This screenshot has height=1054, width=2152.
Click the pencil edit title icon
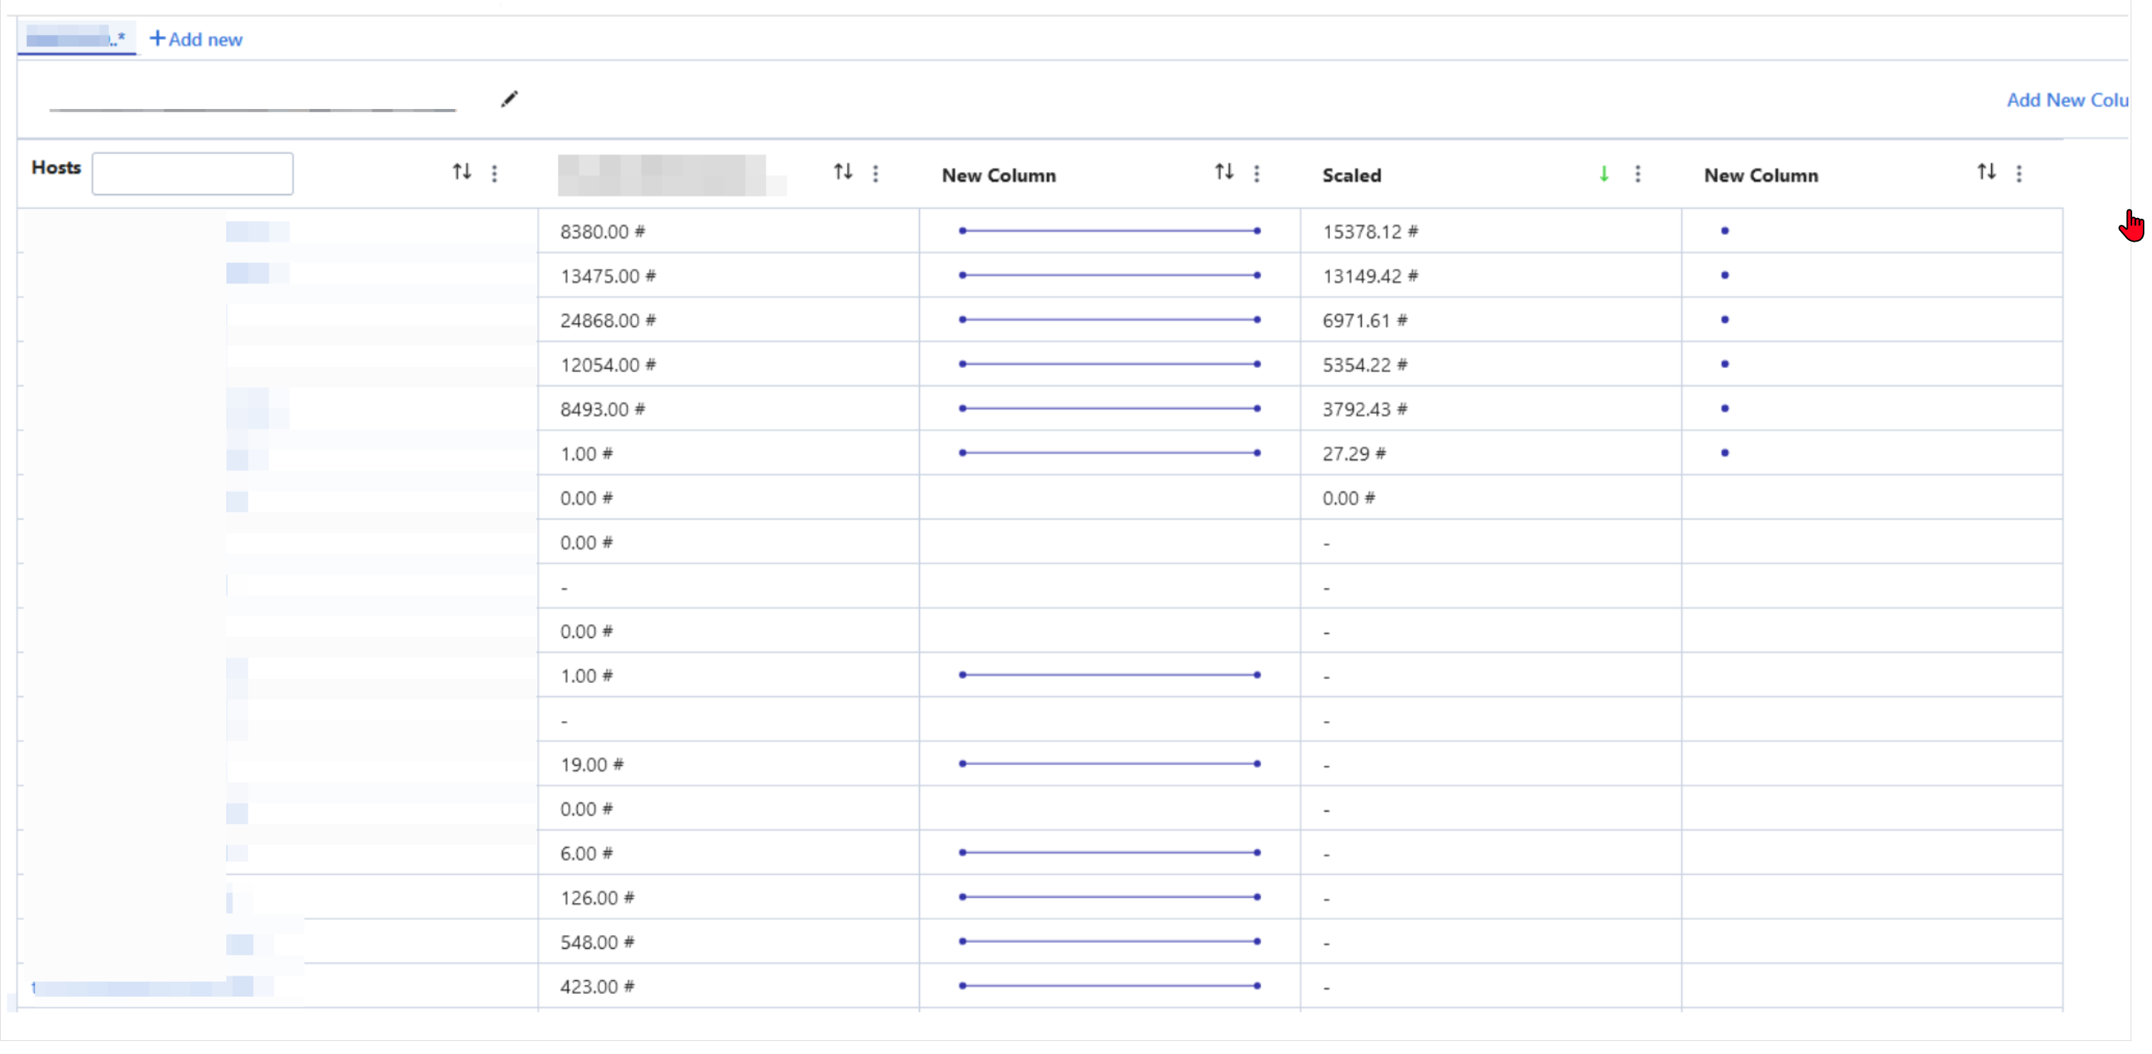pyautogui.click(x=509, y=99)
